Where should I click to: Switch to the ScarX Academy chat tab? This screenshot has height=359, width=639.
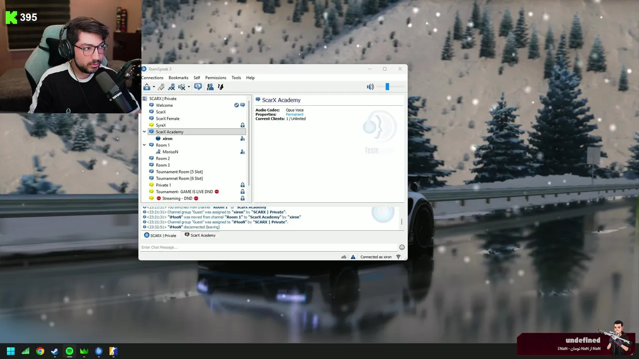[200, 235]
